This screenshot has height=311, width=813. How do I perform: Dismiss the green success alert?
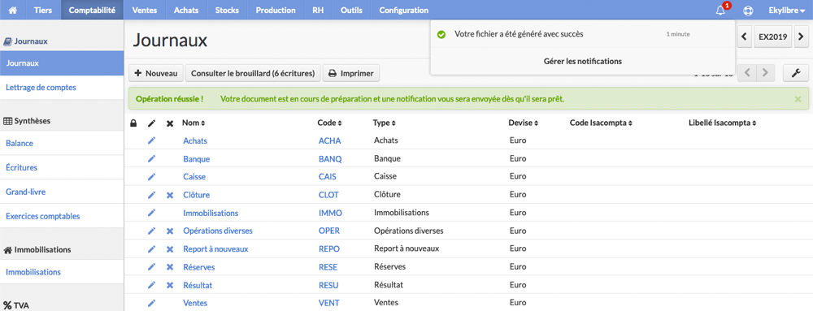coord(798,98)
